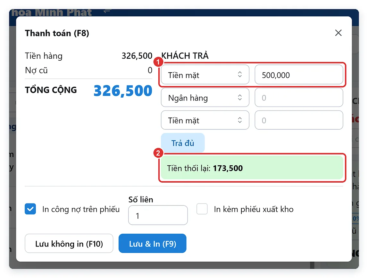Open the Ngân hàng payment method dropdown

click(205, 98)
